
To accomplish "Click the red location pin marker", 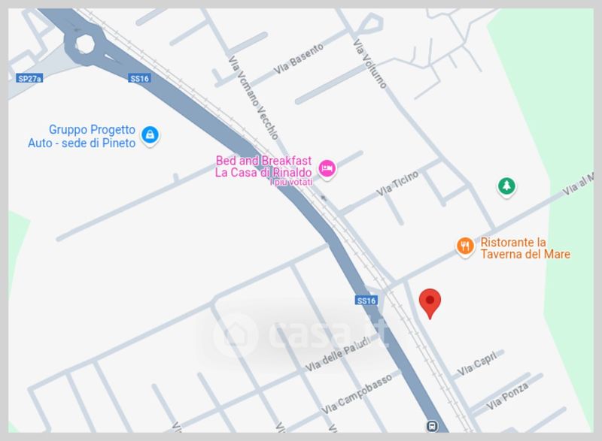I will coord(430,304).
